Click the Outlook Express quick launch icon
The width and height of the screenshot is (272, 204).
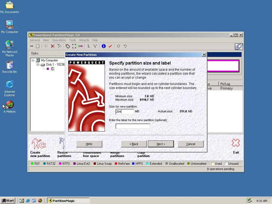tap(34, 201)
